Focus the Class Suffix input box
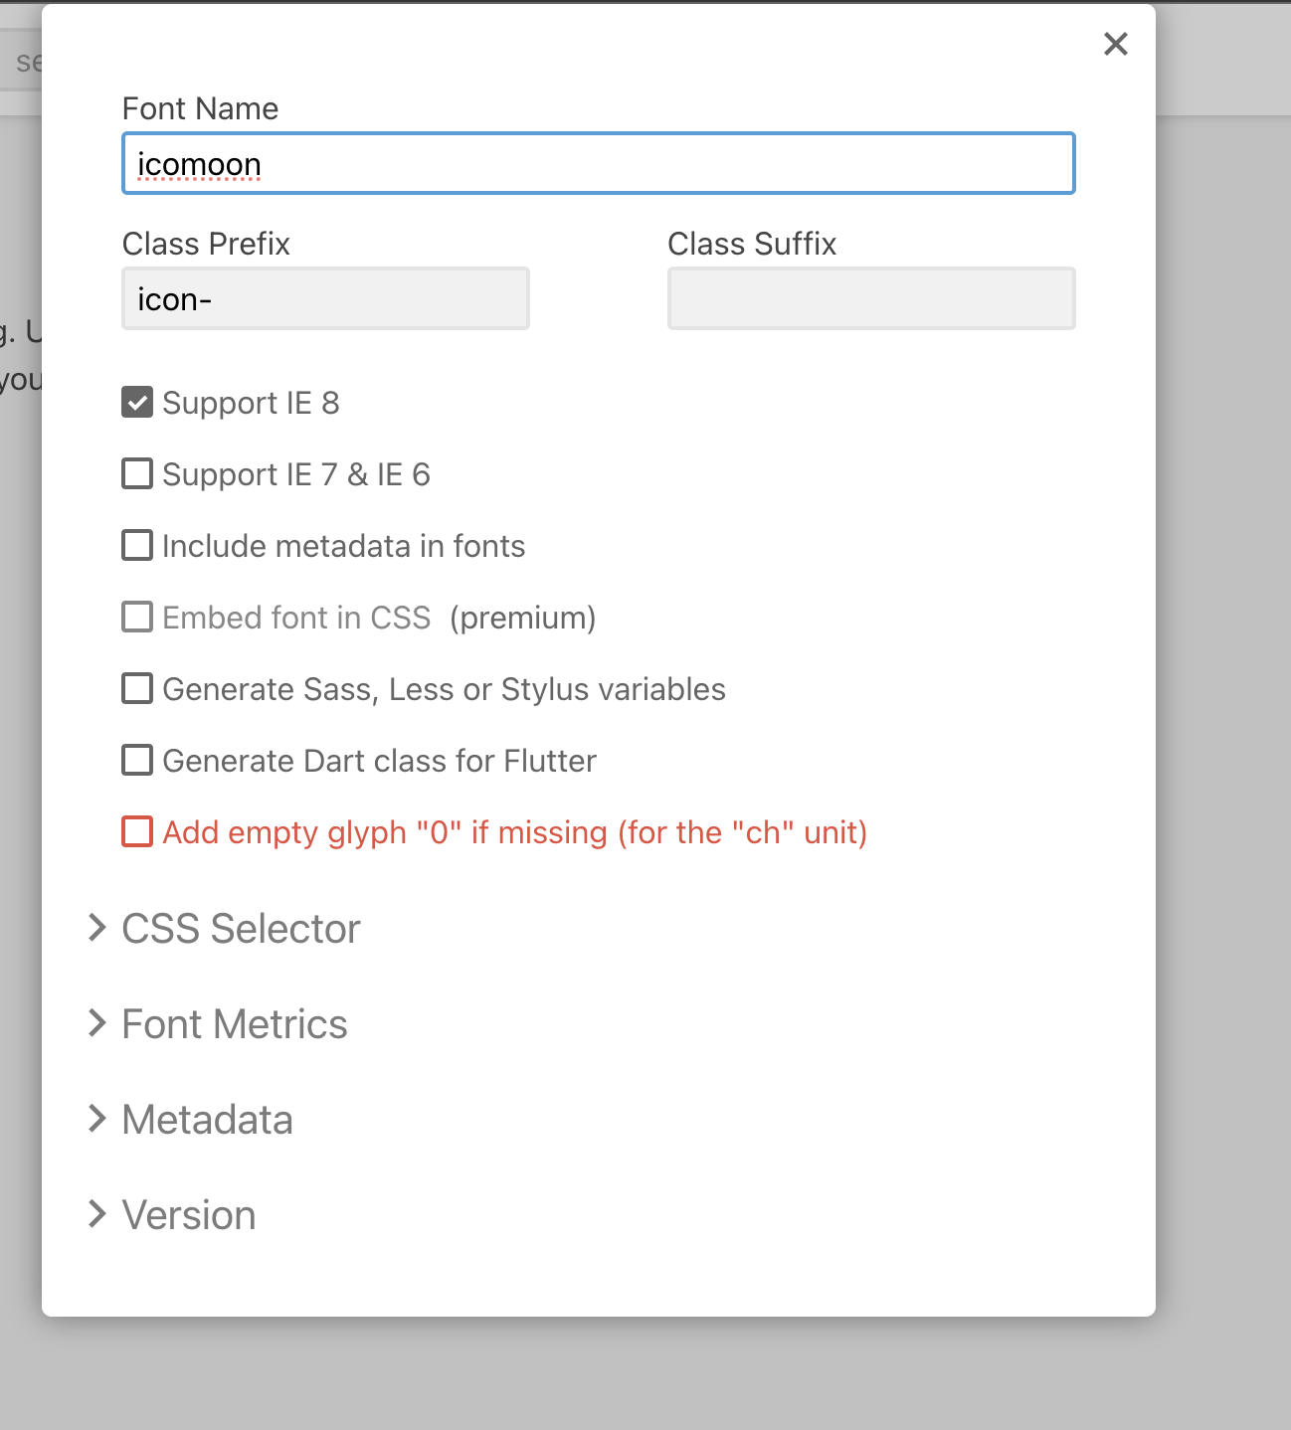The height and width of the screenshot is (1430, 1291). (x=871, y=298)
